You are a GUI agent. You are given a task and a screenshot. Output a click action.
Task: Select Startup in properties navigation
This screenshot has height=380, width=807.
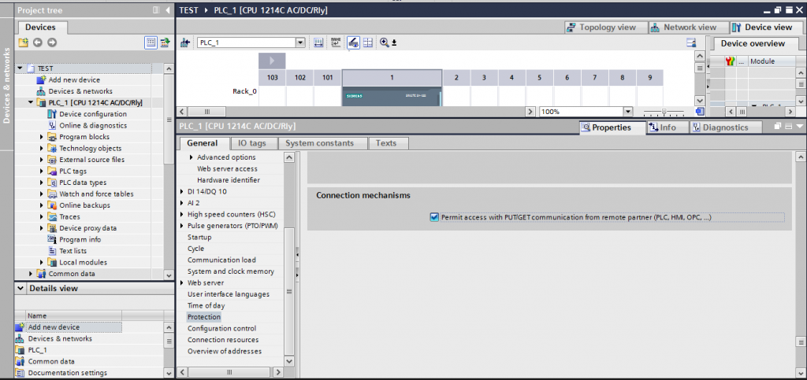coord(199,238)
